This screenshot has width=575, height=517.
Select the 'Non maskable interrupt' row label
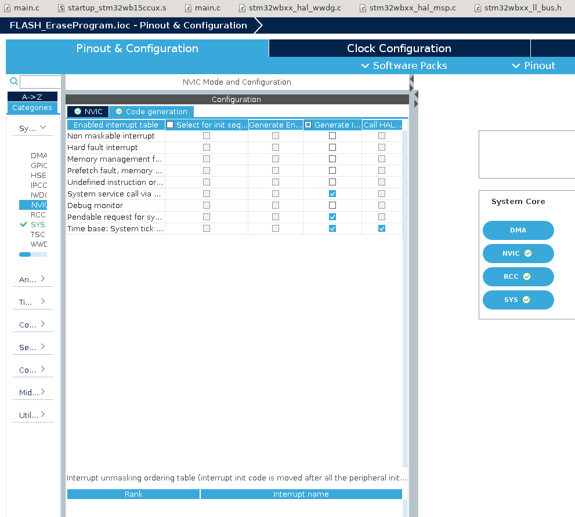pyautogui.click(x=111, y=136)
